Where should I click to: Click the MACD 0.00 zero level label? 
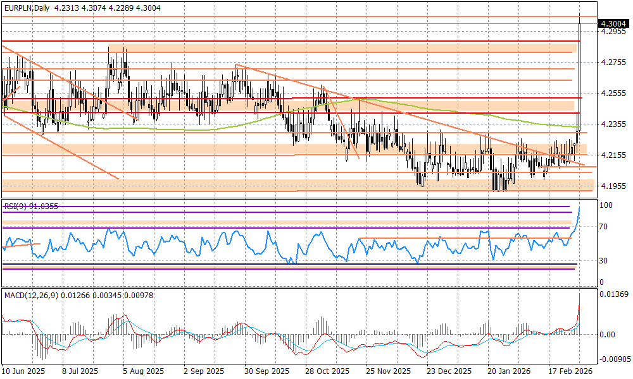pyautogui.click(x=608, y=335)
